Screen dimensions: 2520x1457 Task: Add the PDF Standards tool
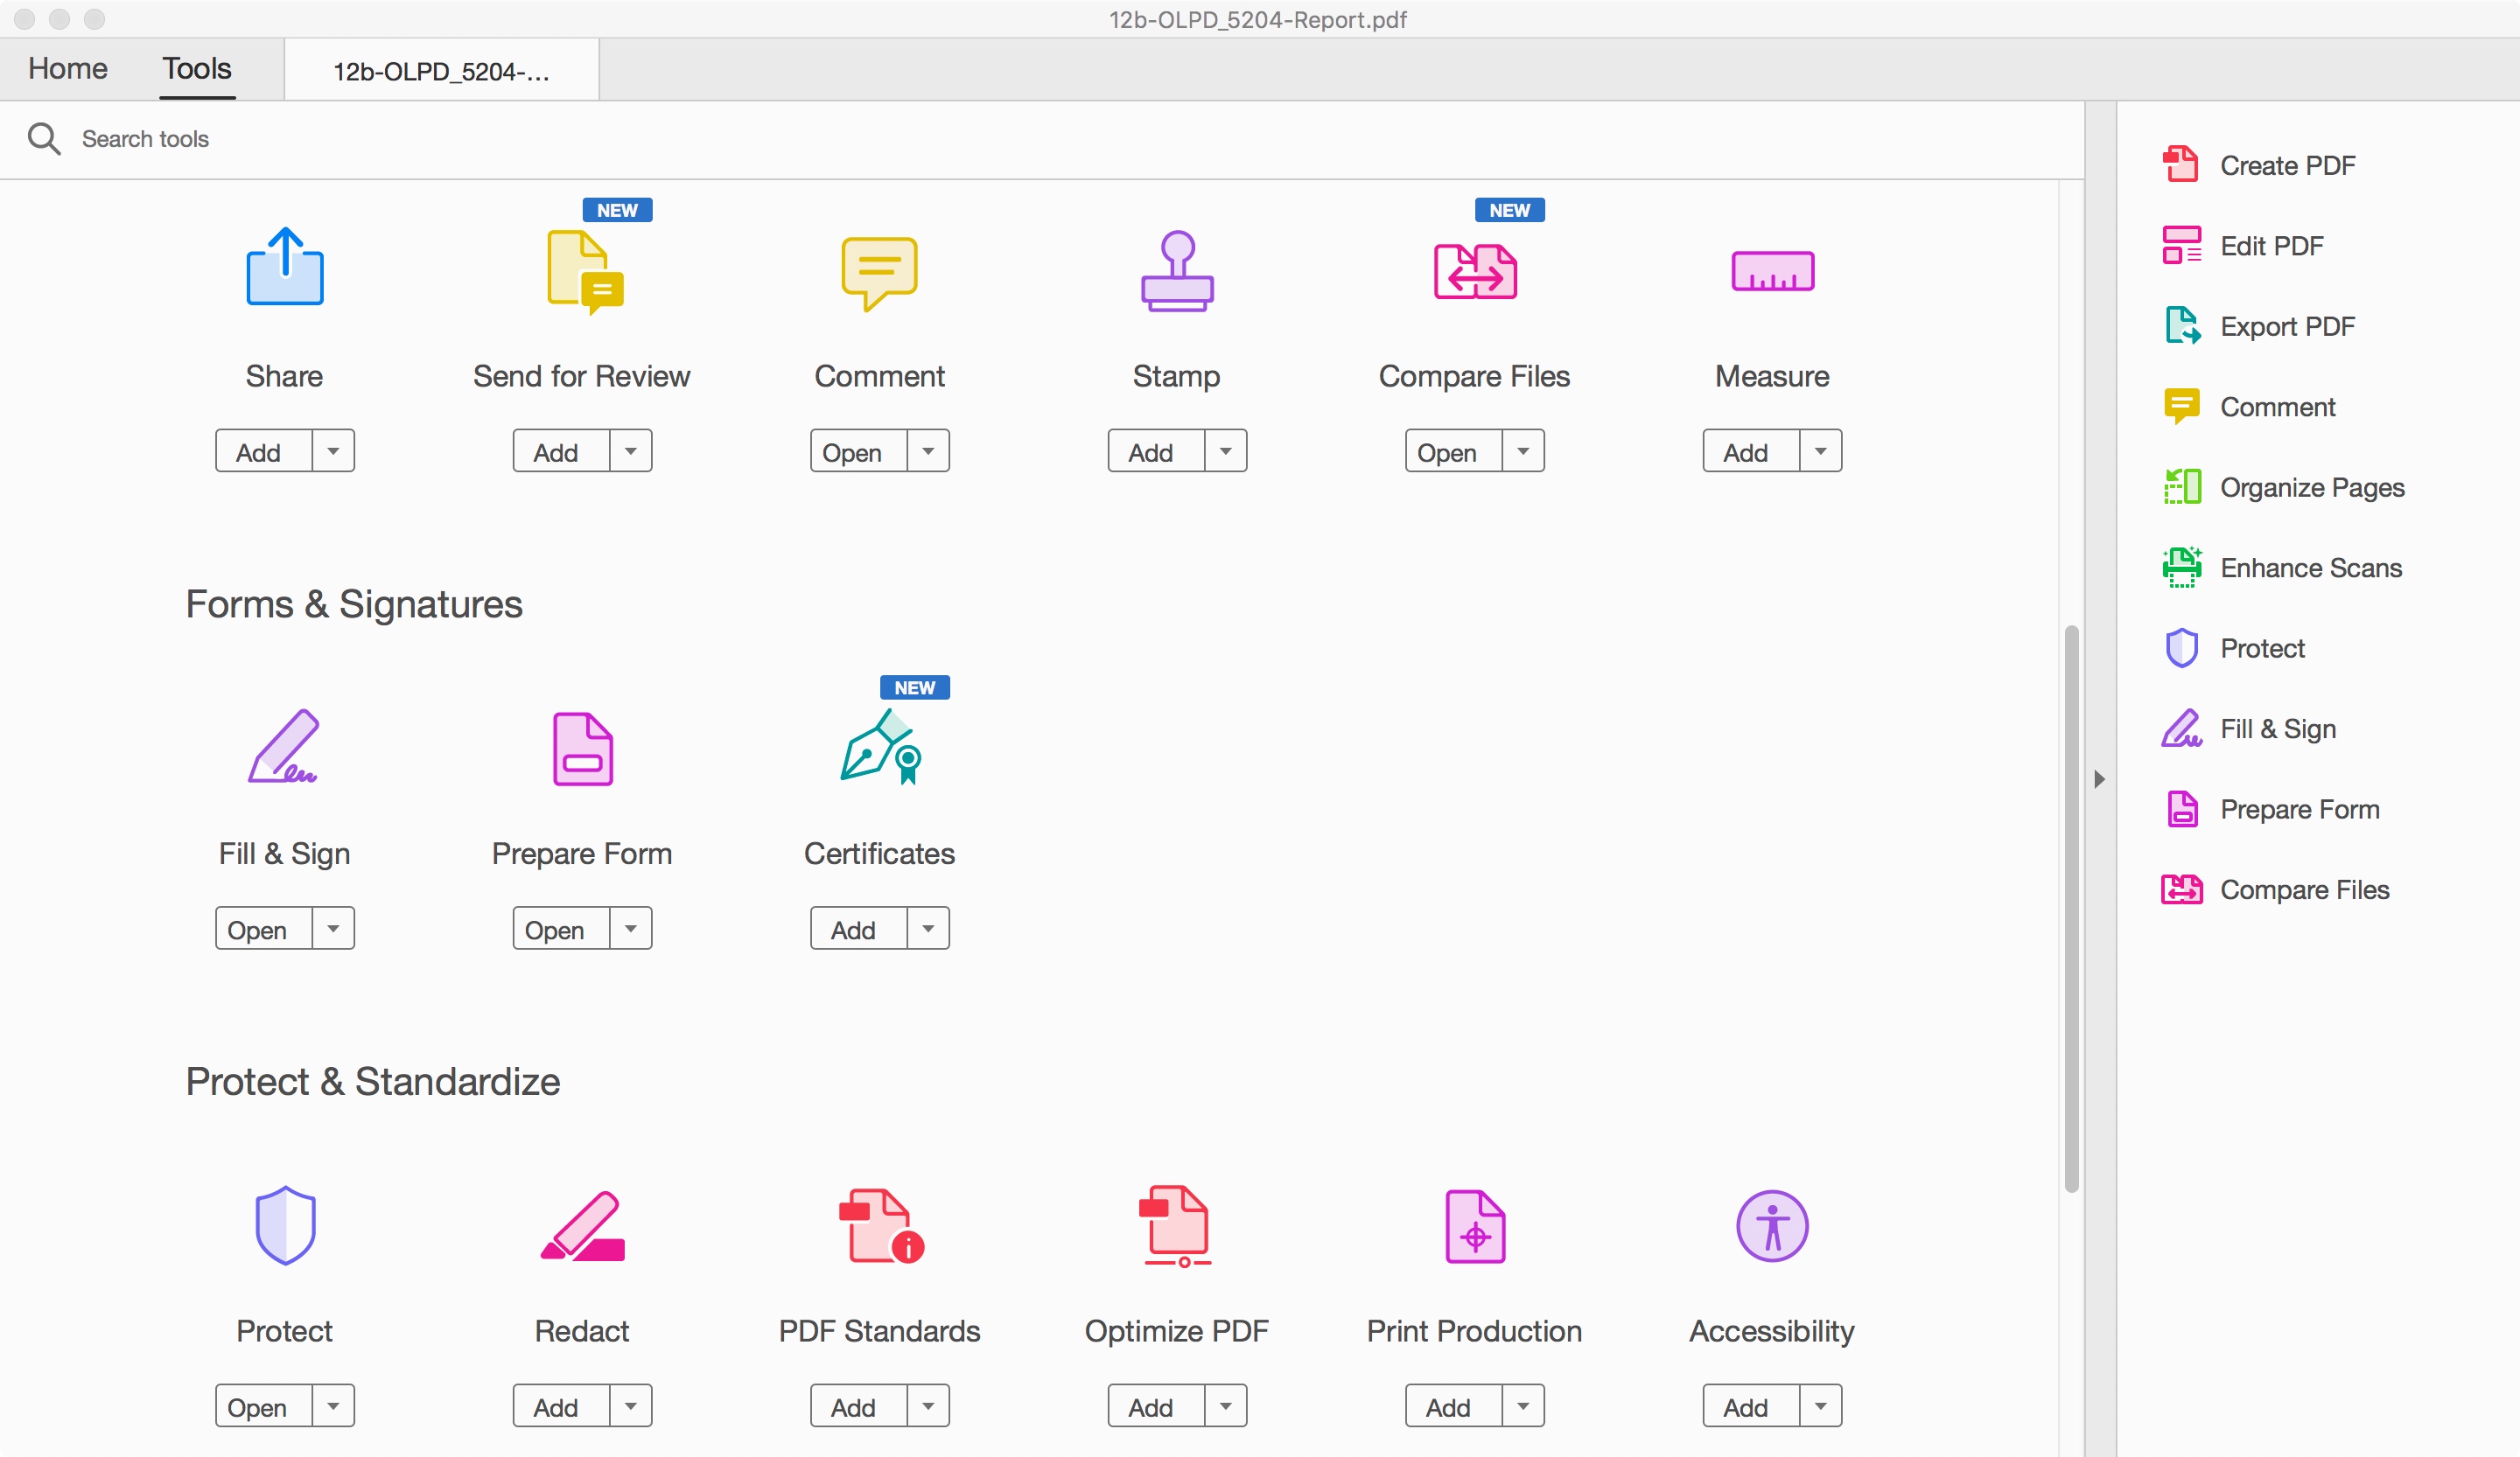coord(856,1405)
